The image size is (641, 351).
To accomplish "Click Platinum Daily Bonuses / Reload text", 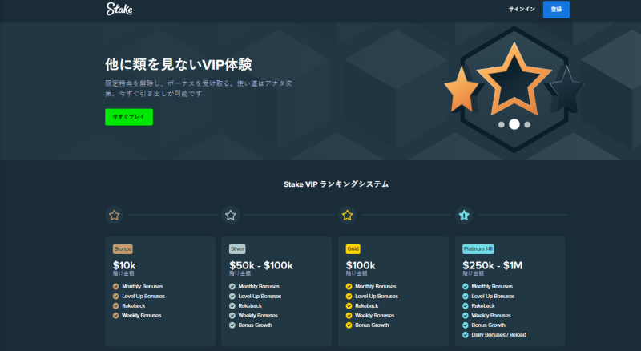I will tap(498, 335).
